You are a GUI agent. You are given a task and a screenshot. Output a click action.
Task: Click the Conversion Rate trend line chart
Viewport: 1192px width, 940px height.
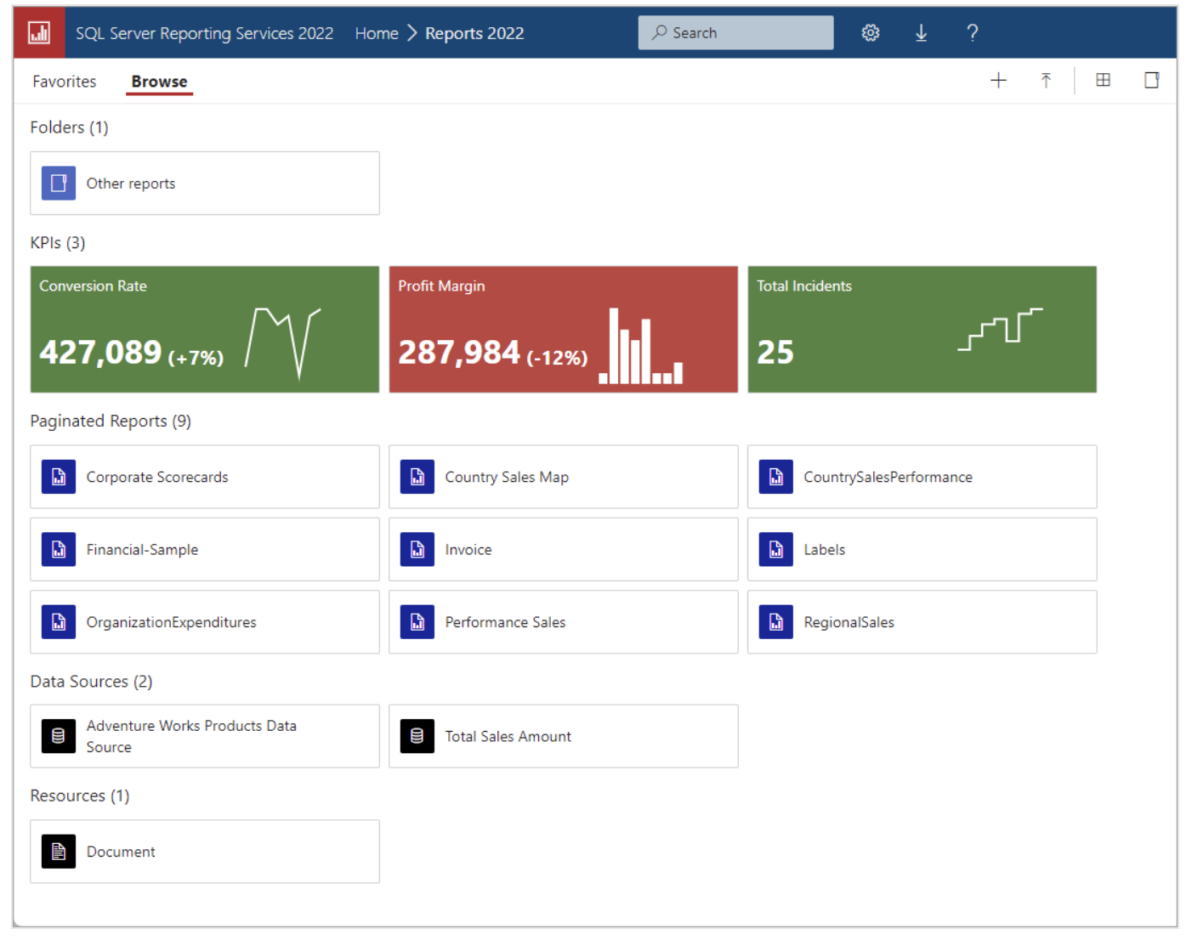283,343
